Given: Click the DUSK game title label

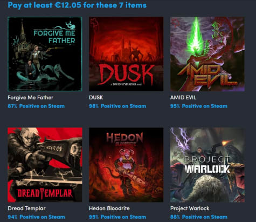Looking at the screenshot, I should pyautogui.click(x=96, y=98).
